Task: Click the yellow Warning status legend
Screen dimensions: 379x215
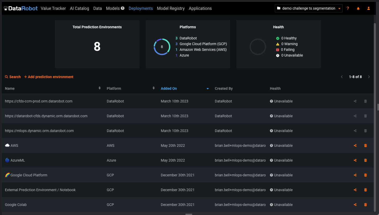Action: (x=287, y=44)
